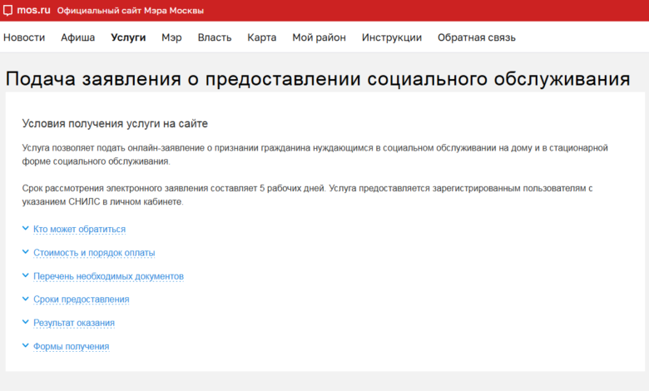Screen dimensions: 649x391
Task: Open the Карта menu item
Action: (262, 37)
